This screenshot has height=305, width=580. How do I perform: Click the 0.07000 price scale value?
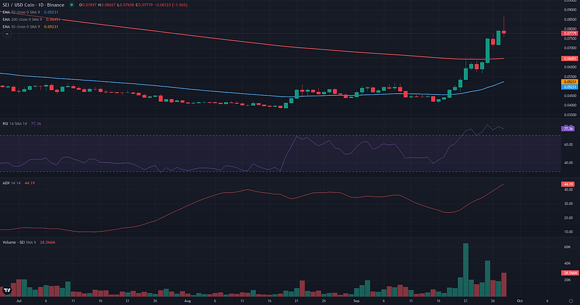click(x=570, y=48)
